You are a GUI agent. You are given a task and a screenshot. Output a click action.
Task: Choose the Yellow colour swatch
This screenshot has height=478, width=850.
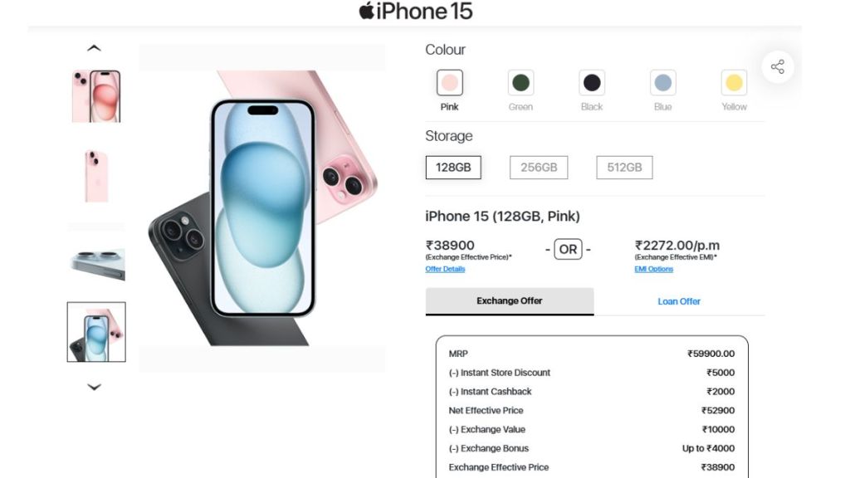point(734,82)
